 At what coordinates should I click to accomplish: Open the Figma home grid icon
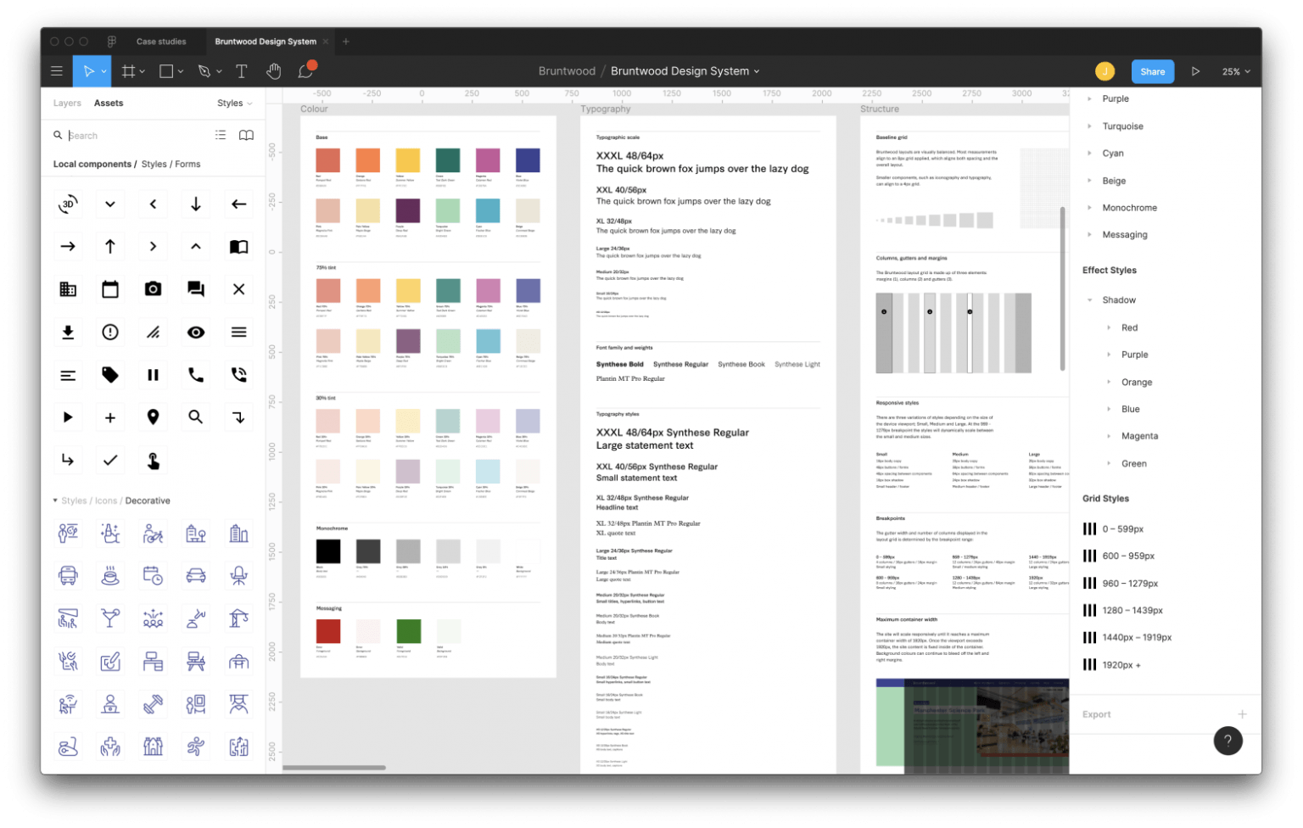coord(111,41)
